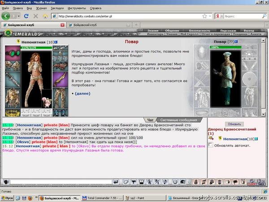Open the address bar history dropdown

point(210,16)
